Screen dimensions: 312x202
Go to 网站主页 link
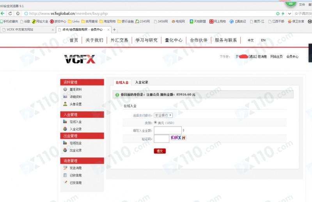click(x=277, y=57)
